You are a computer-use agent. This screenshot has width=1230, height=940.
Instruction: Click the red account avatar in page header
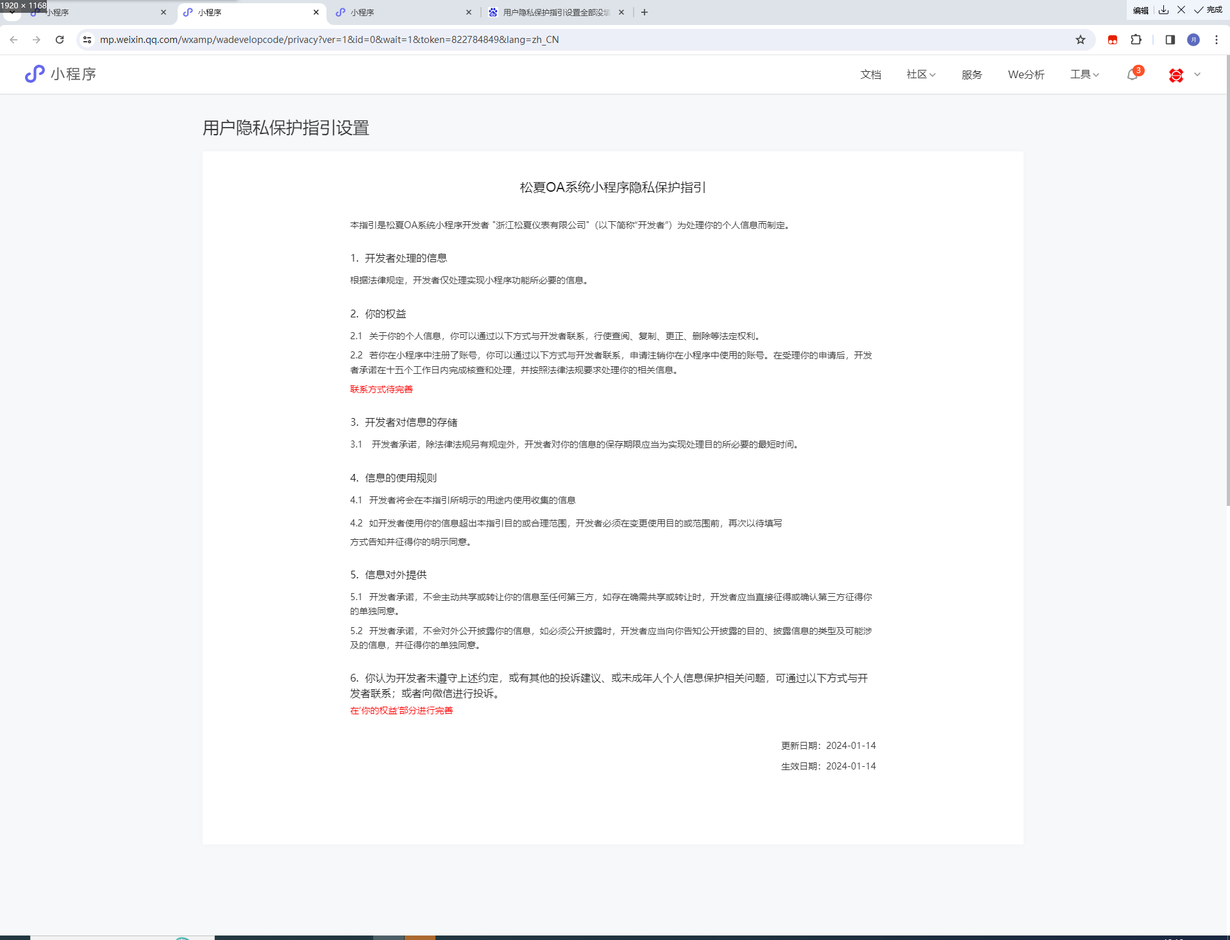[x=1176, y=75]
